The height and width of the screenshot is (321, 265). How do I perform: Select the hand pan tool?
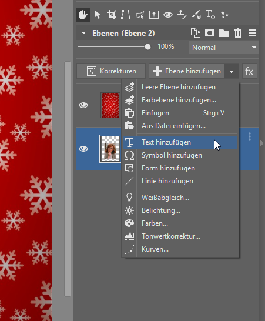(x=83, y=15)
